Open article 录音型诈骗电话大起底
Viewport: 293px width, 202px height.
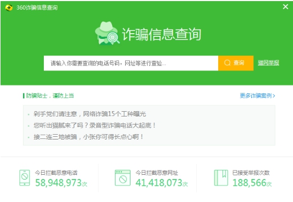coord(95,125)
